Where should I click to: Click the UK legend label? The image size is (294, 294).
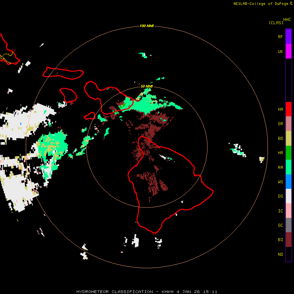(x=280, y=51)
